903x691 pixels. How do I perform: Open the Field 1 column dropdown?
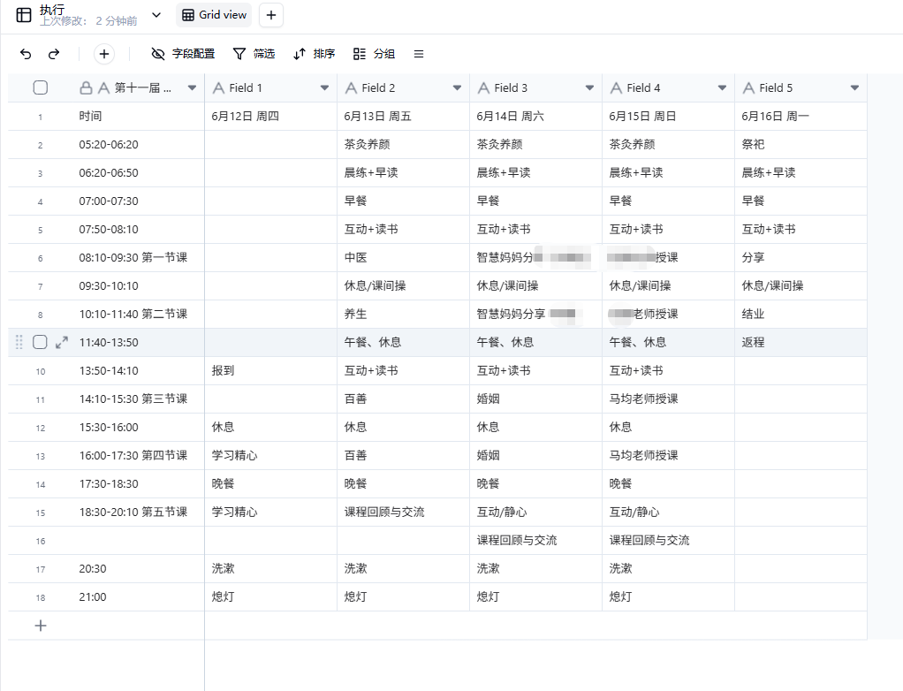click(324, 88)
